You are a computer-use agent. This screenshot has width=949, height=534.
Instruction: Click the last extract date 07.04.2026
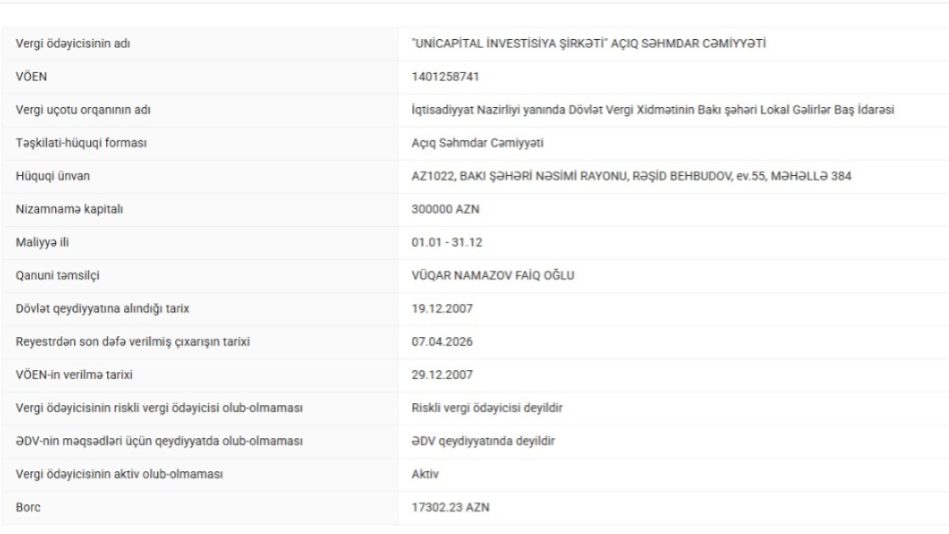pyautogui.click(x=442, y=341)
